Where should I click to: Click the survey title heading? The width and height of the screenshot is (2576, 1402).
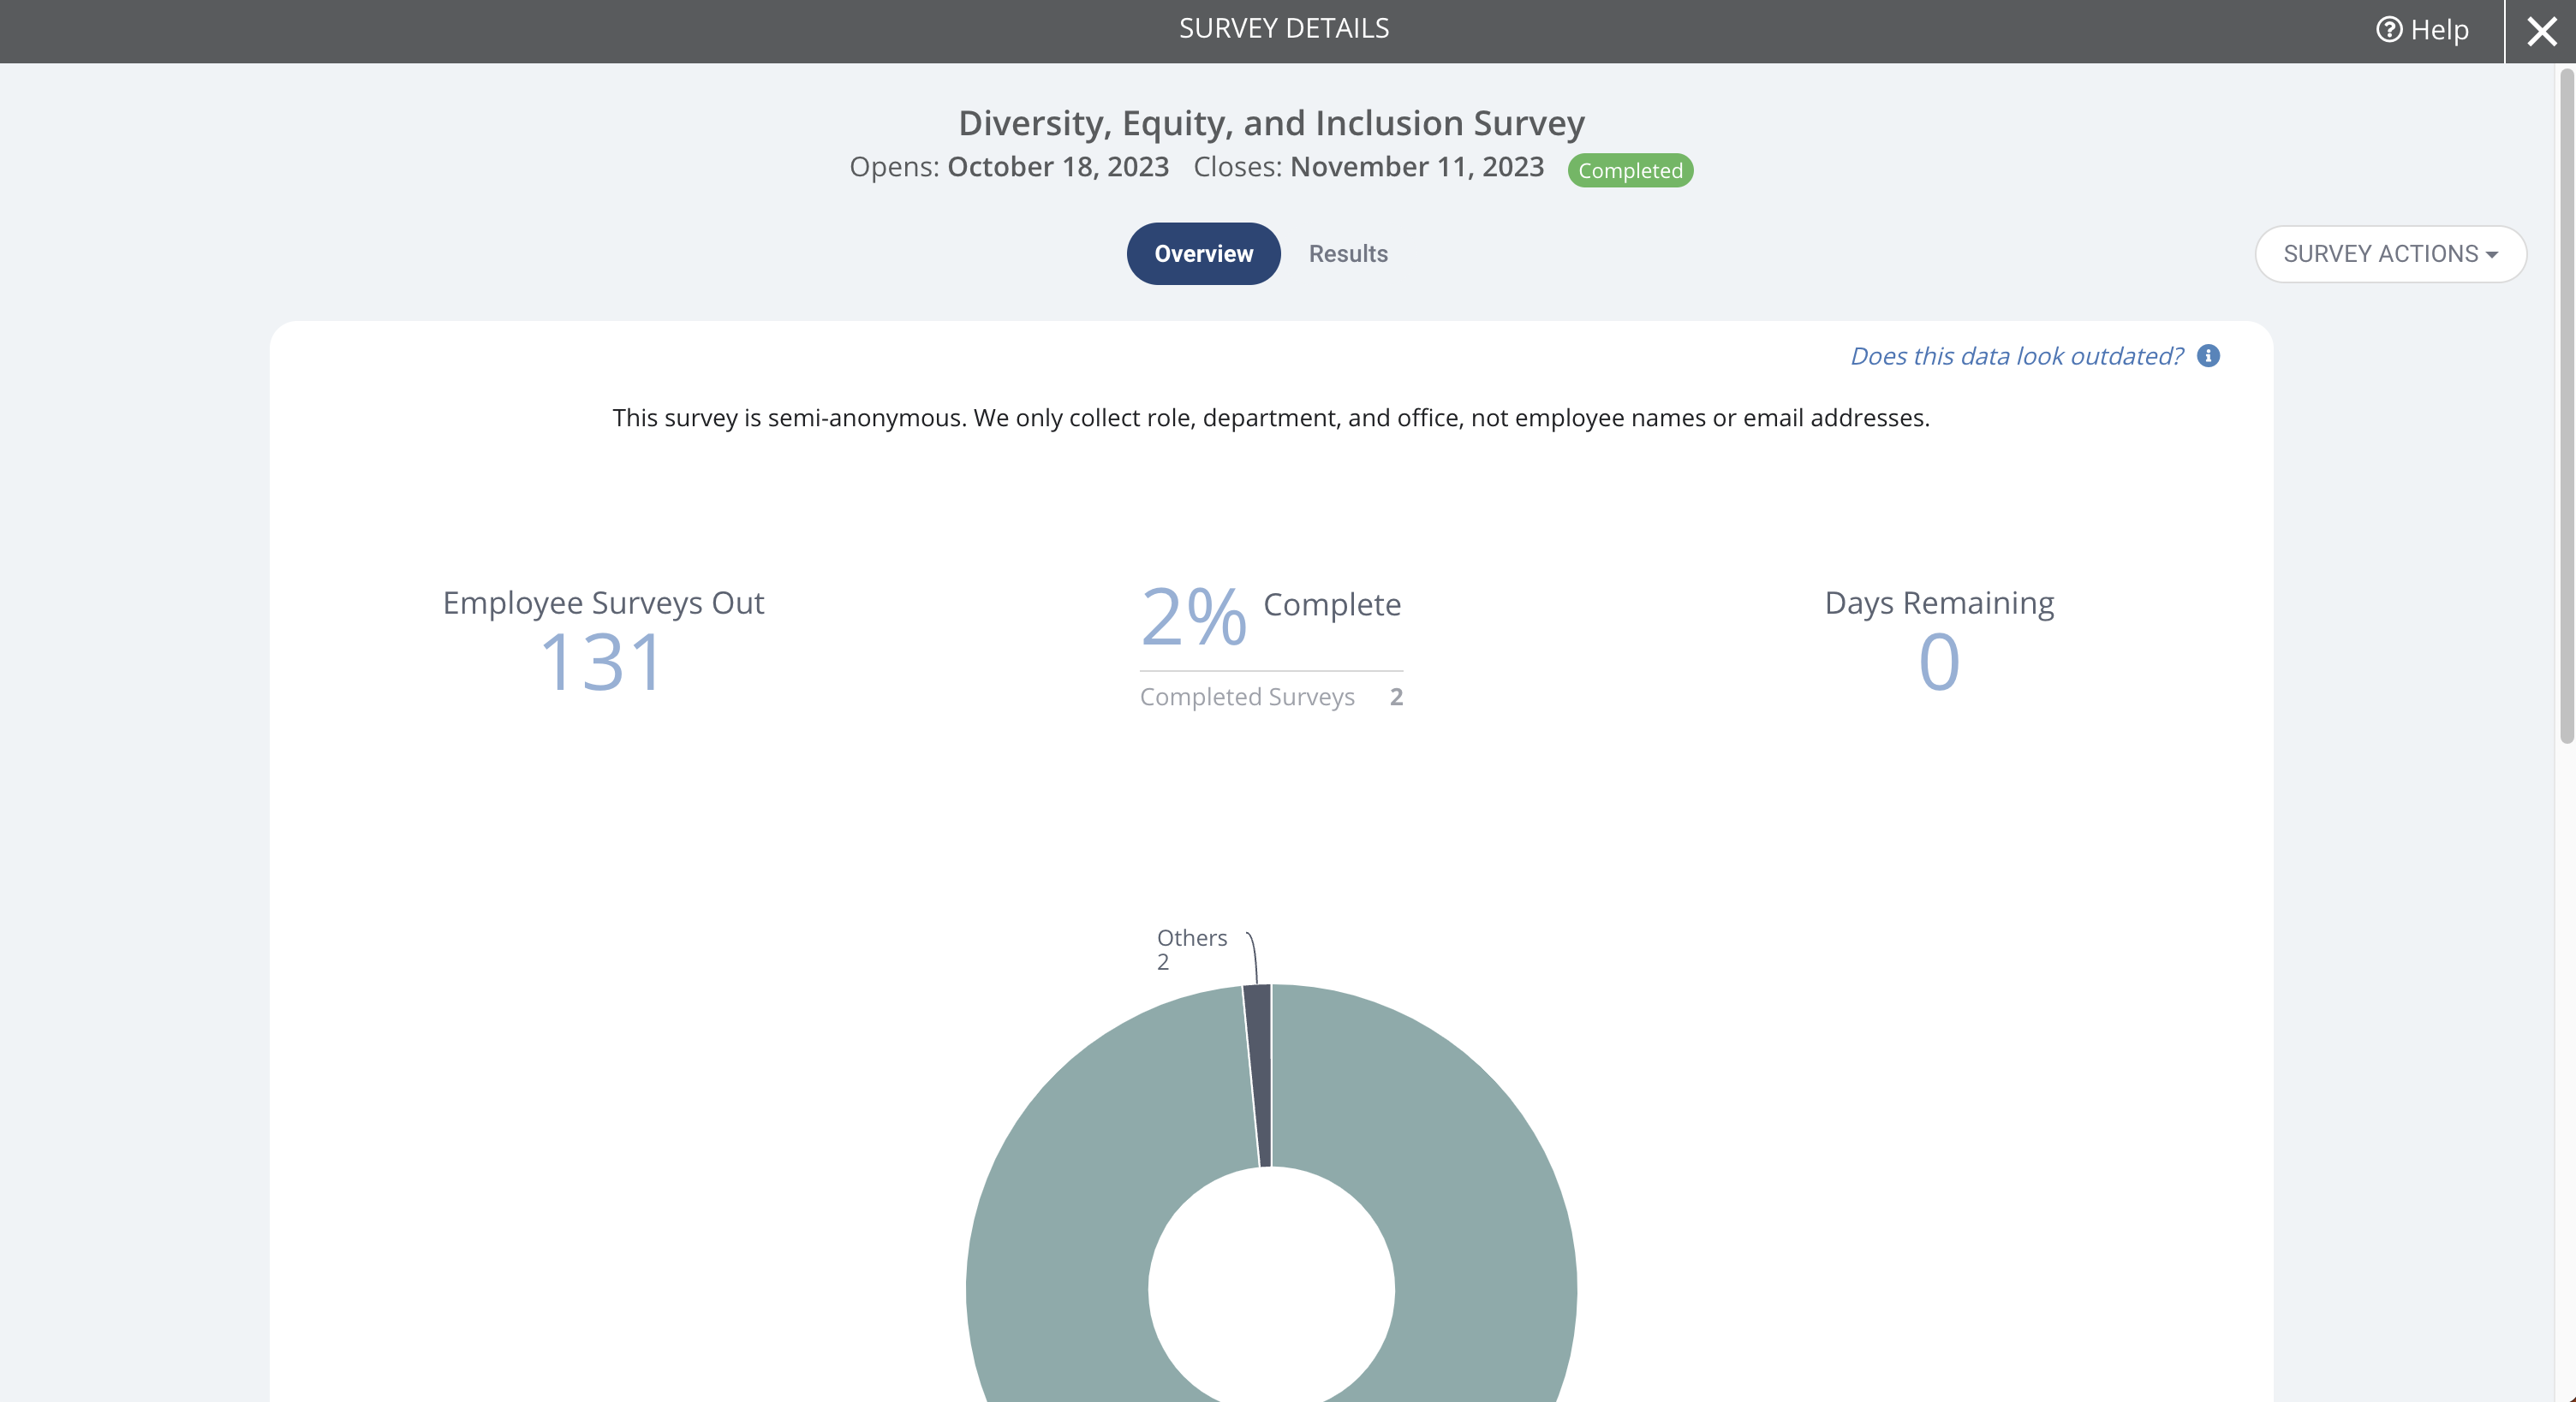click(x=1271, y=123)
